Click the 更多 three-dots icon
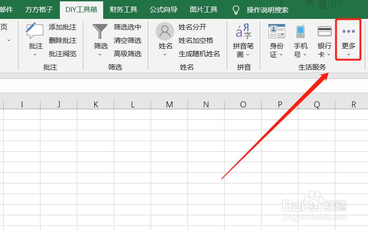The image size is (368, 230). click(348, 31)
